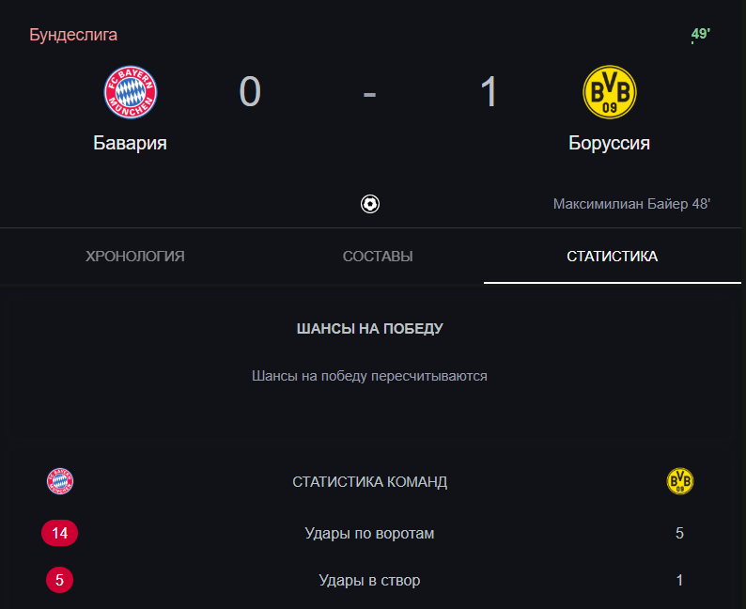This screenshot has width=746, height=609.
Task: Click Borussia's score of 1
Action: coord(489,92)
